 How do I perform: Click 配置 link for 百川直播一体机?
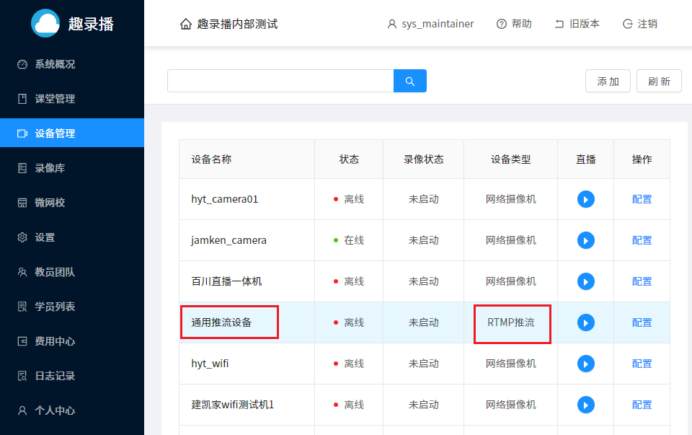[642, 281]
